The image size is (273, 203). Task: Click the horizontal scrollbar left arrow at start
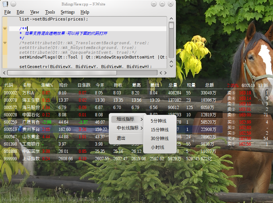tap(4, 73)
